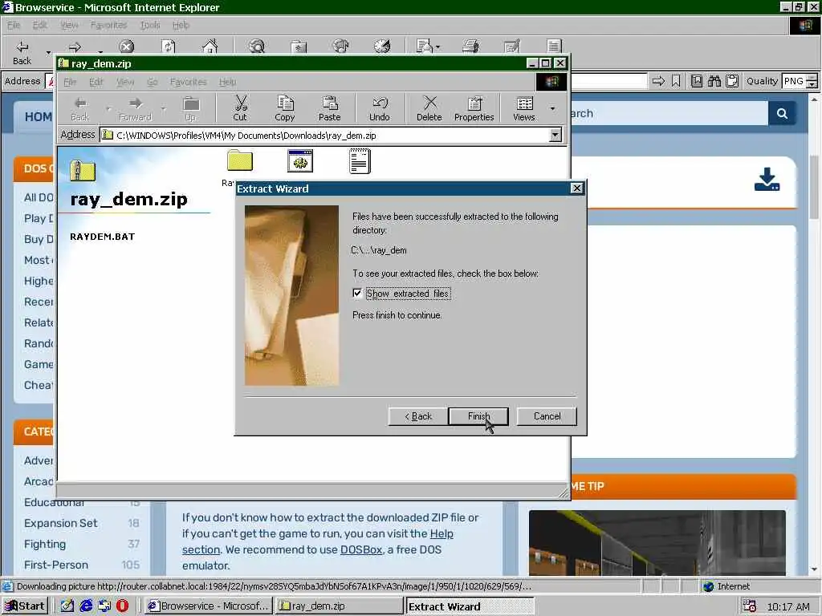822x616 pixels.
Task: Click Internet Explorer Home button
Action: (210, 47)
